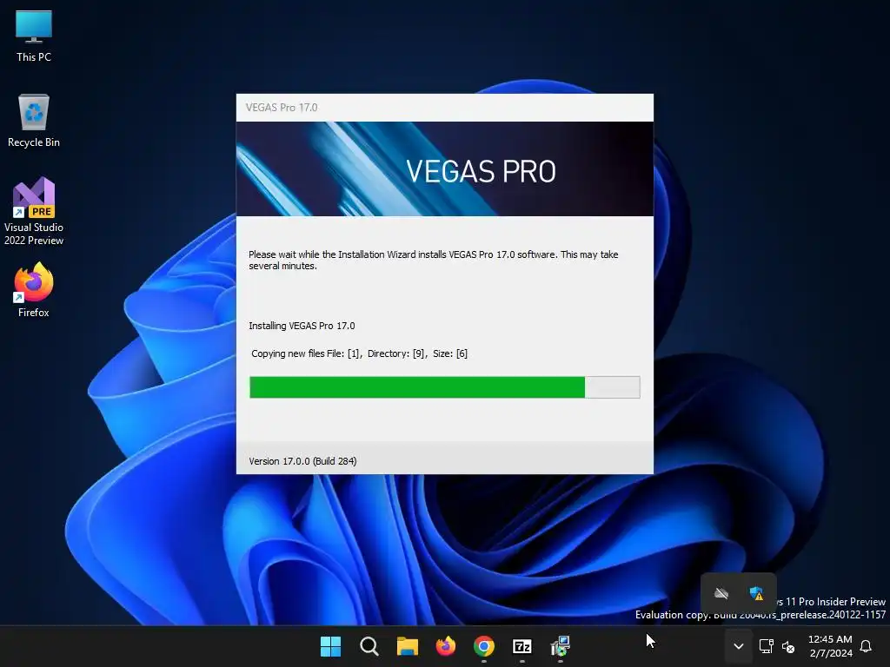Click the VEGAS Pro 17.0 title bar

pos(445,108)
